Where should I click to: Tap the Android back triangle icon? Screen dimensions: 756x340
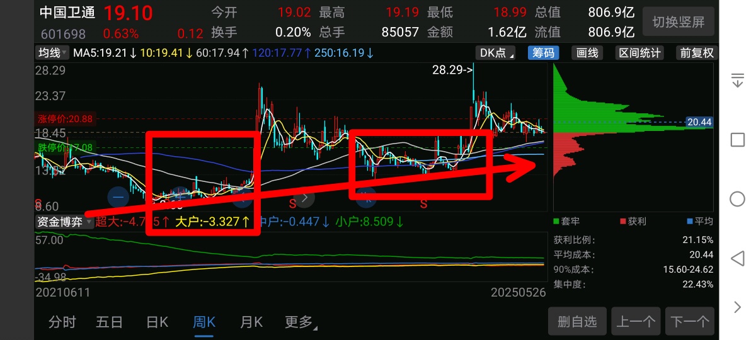coord(737,259)
